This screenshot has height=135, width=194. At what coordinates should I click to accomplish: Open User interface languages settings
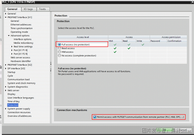click(21, 98)
